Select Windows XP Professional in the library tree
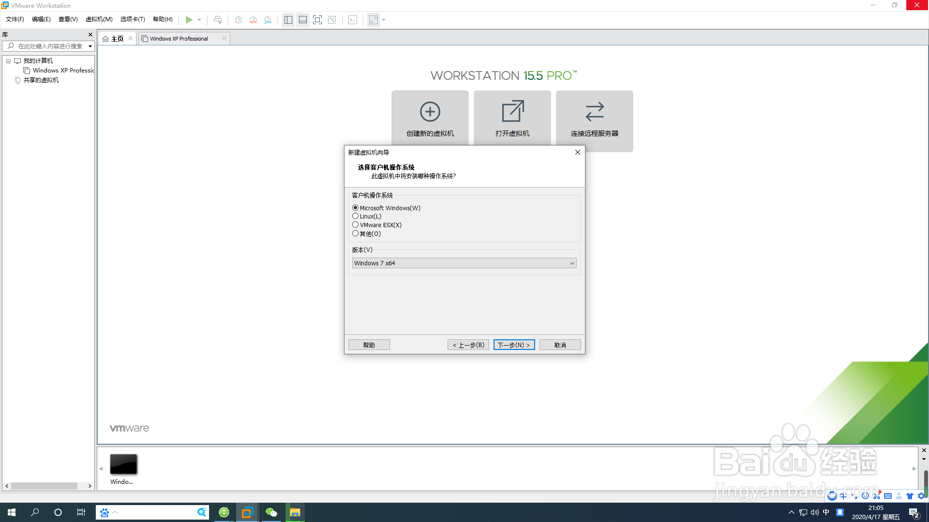 (58, 71)
